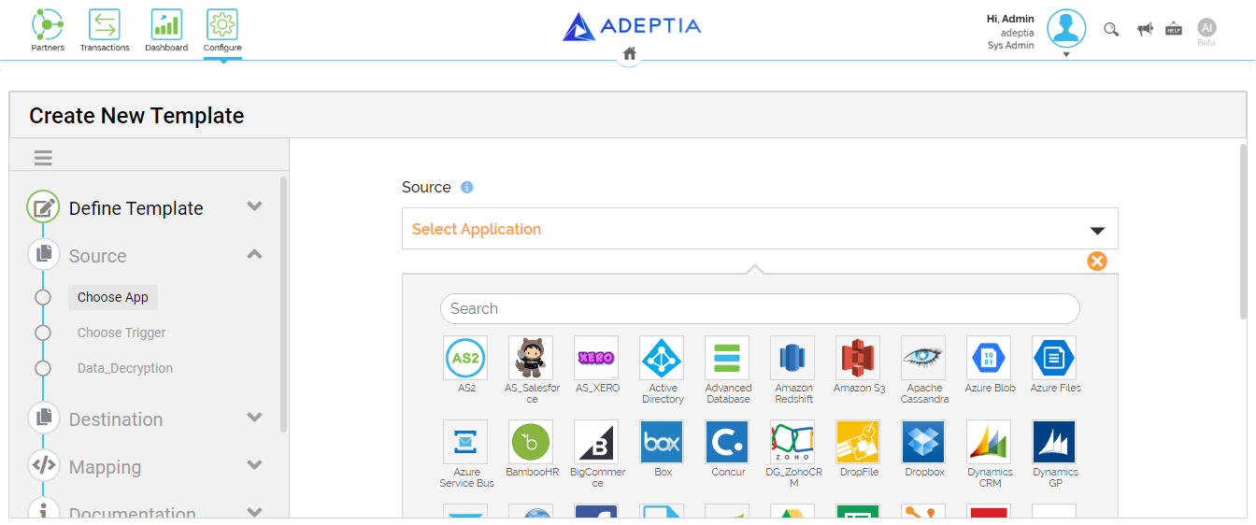The height and width of the screenshot is (525, 1256).
Task: Expand the Mapping step
Action: [254, 465]
